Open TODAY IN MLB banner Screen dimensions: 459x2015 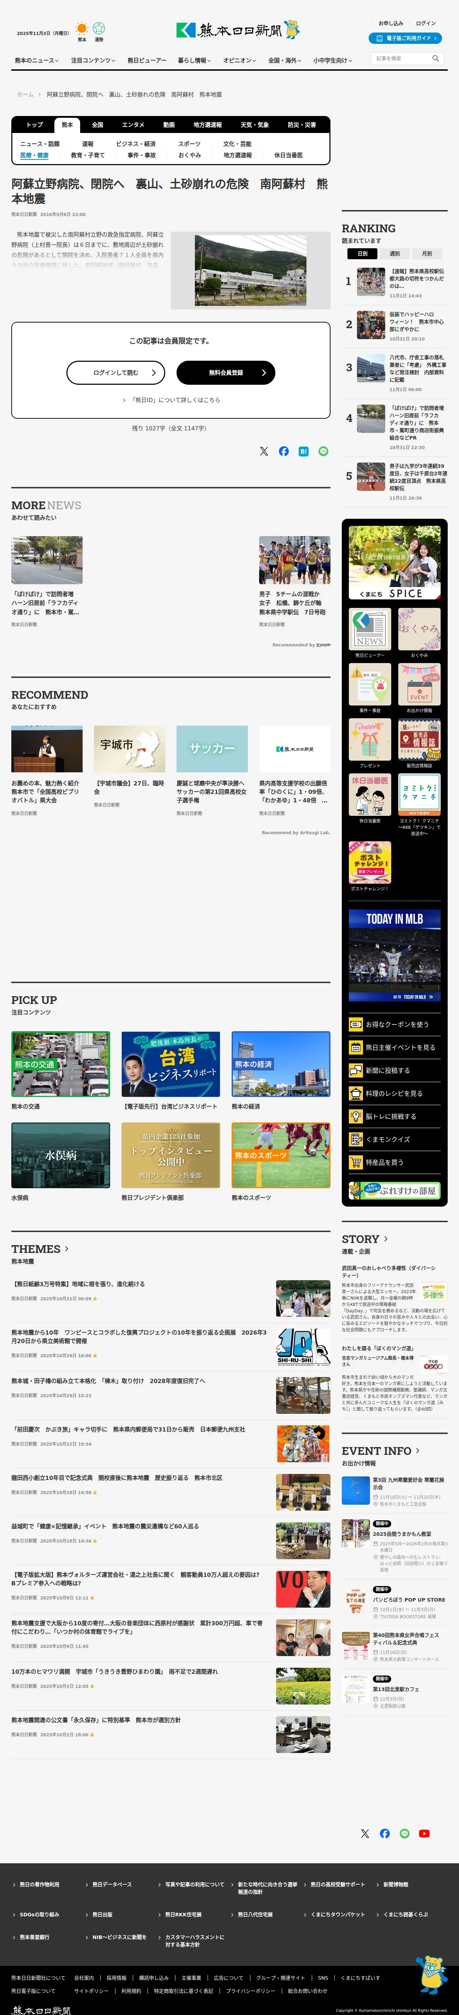395,955
